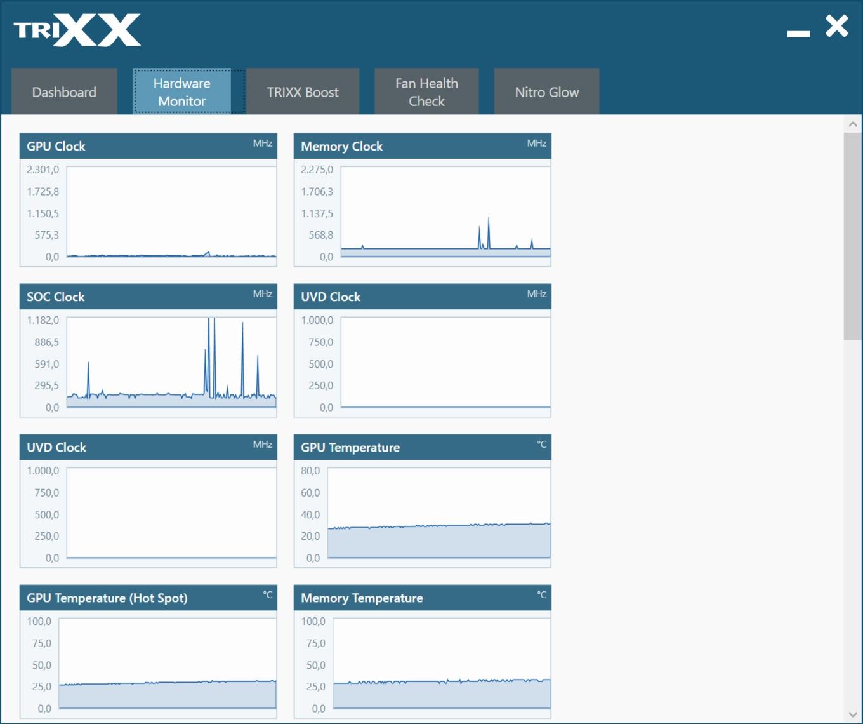
Task: Click the Memory Clock graph header
Action: click(x=423, y=146)
